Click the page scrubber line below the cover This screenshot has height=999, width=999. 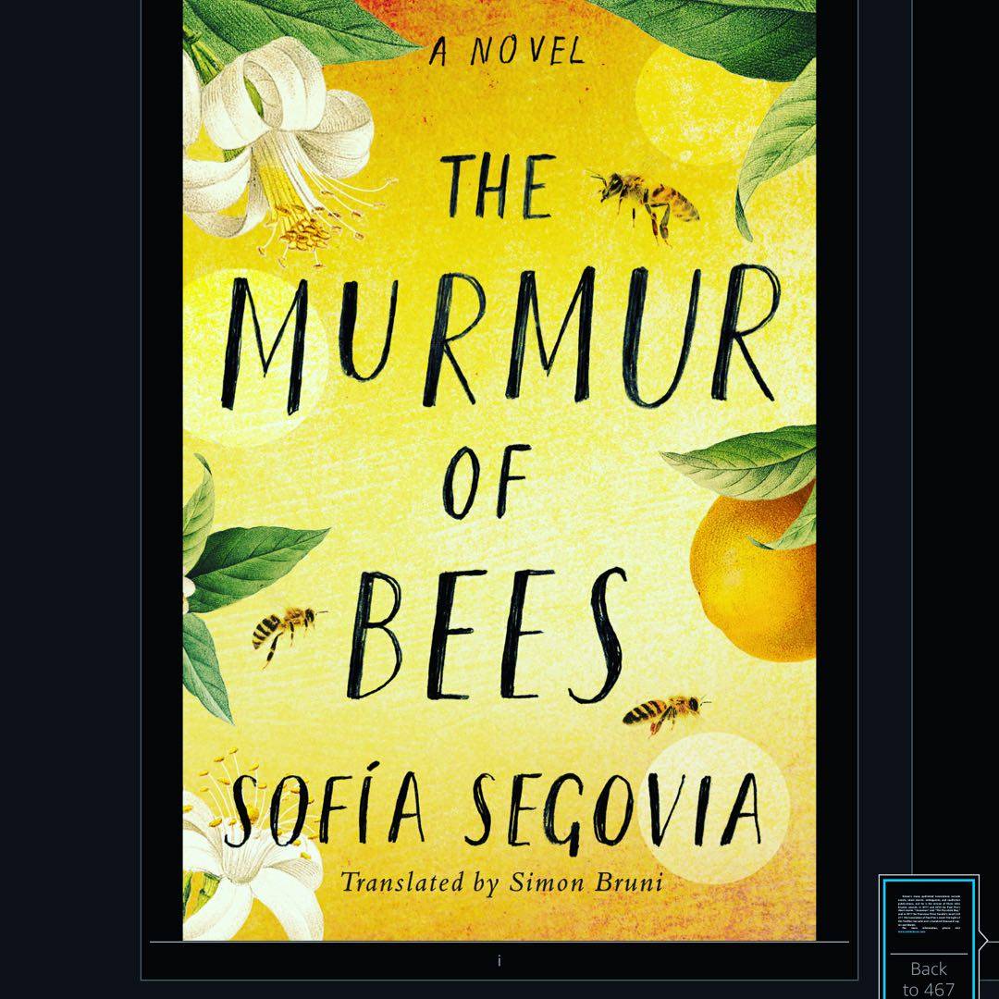coord(499,941)
